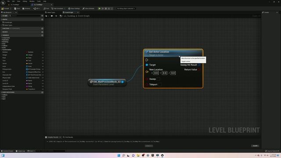281x158 pixels.
Task: Click the New Location vector pin
Action: tap(147, 72)
